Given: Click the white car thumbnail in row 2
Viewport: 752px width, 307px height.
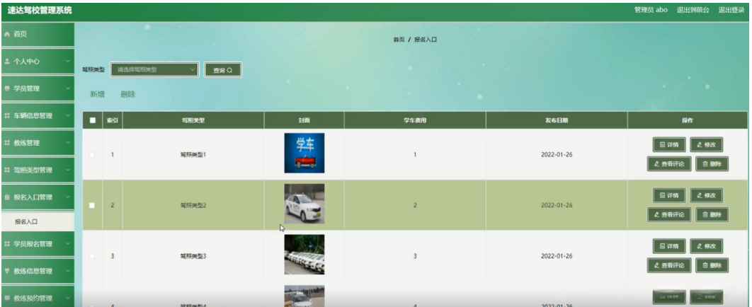Looking at the screenshot, I should 304,204.
